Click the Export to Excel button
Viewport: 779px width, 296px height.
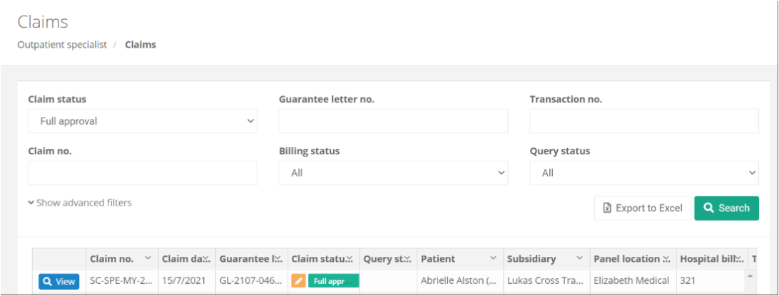point(642,208)
